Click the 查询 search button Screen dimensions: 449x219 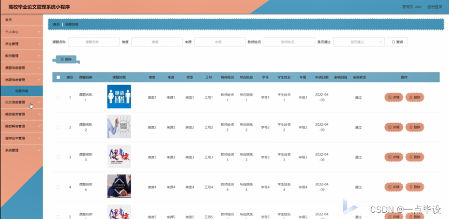397,42
